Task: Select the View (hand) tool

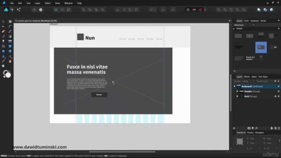Action: point(10,61)
